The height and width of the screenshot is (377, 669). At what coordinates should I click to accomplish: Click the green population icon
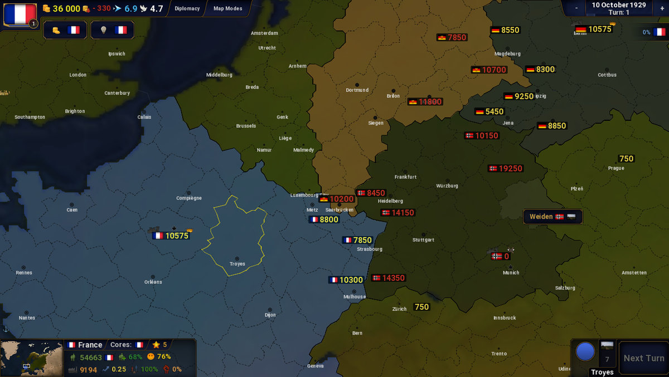[72, 357]
